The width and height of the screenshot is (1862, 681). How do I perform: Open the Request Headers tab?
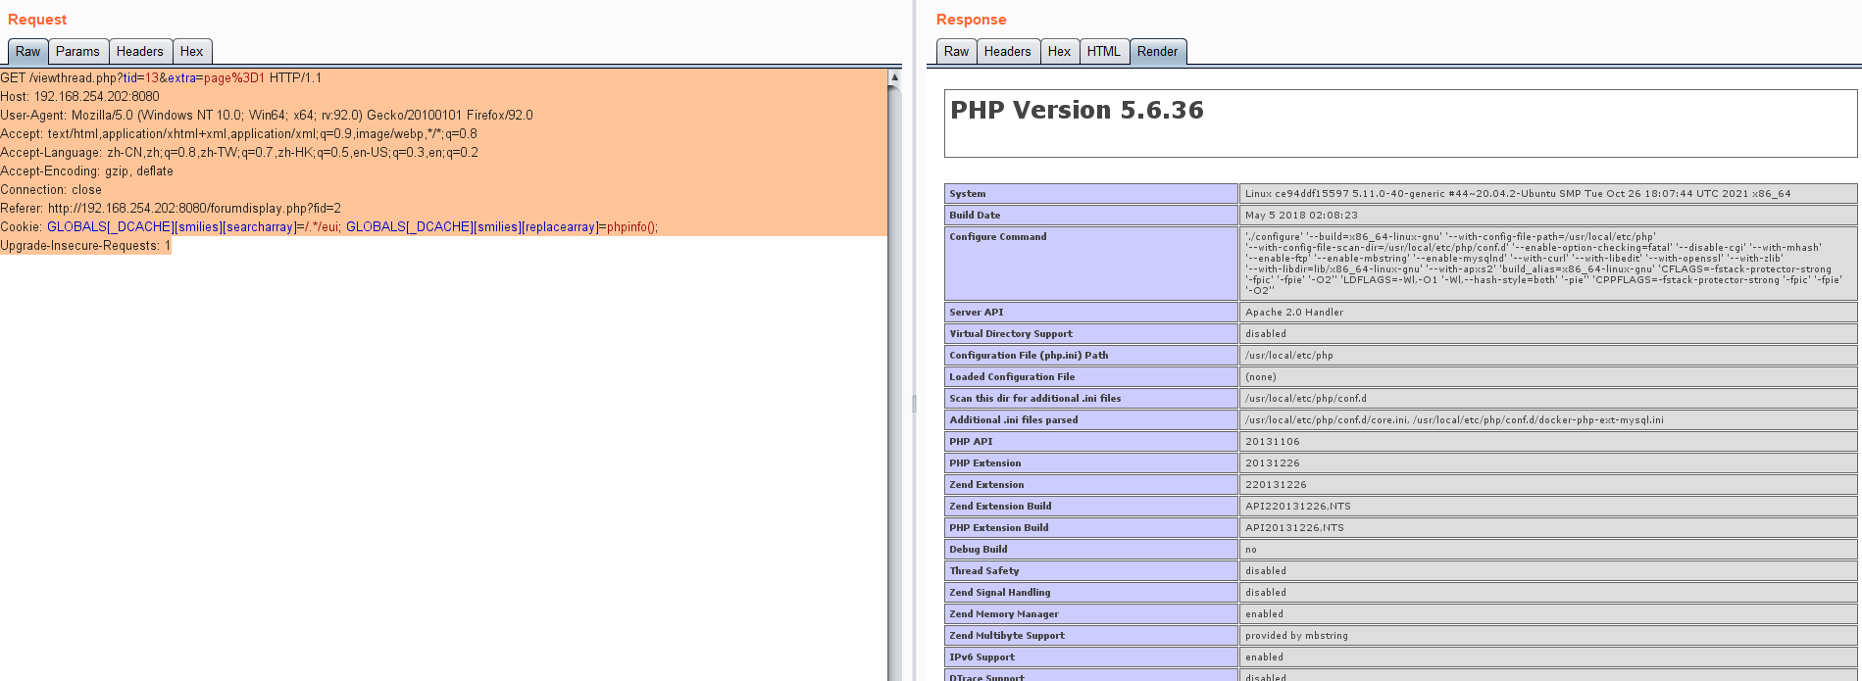pos(140,52)
